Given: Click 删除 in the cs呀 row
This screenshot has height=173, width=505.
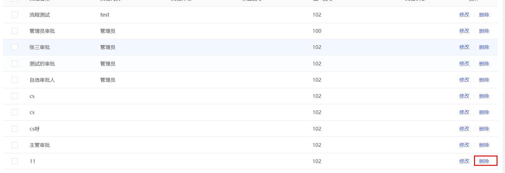Looking at the screenshot, I should click(x=484, y=129).
